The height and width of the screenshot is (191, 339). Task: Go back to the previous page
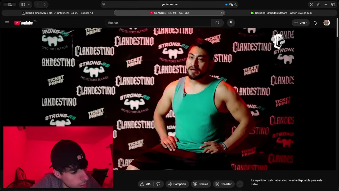pos(38,5)
